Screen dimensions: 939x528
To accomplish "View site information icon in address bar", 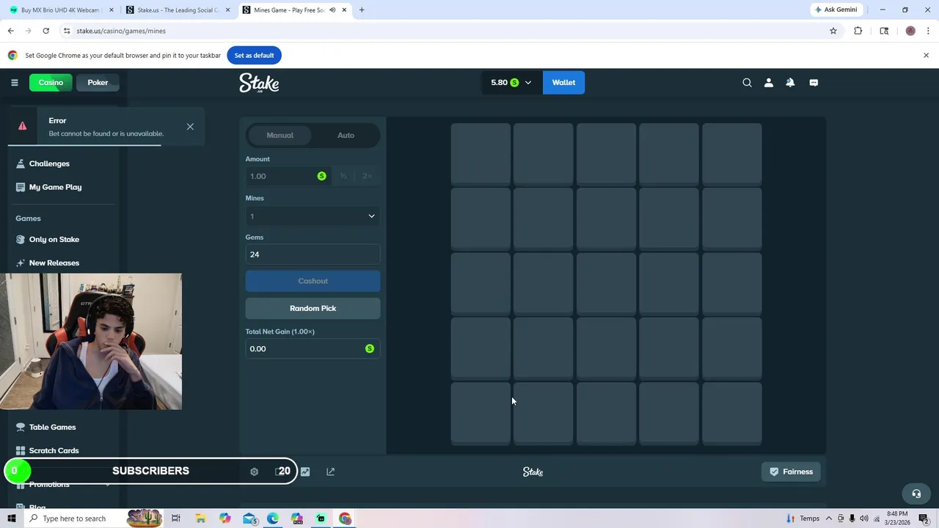I will [67, 31].
